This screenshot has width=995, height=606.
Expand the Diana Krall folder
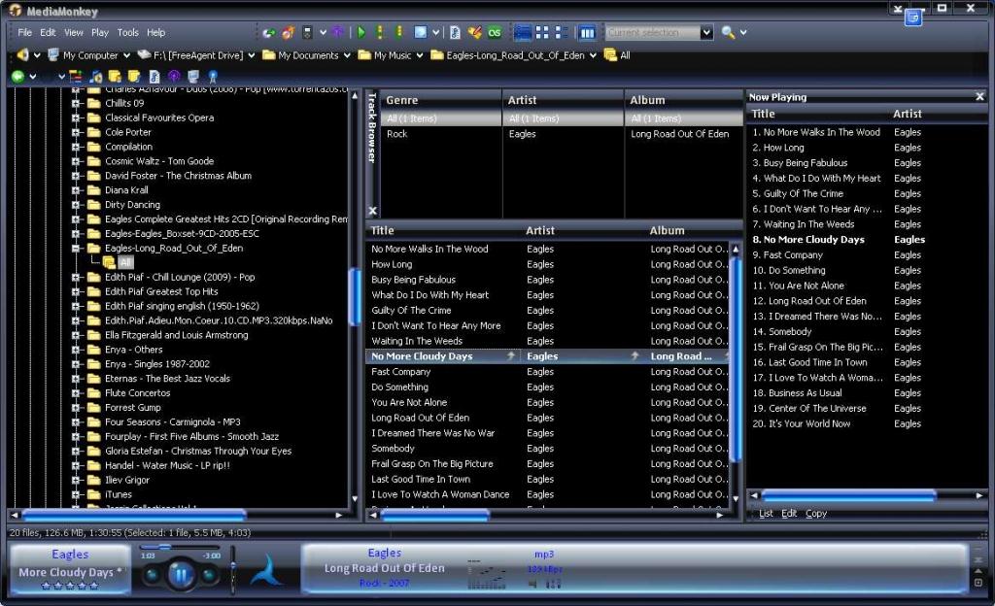76,190
